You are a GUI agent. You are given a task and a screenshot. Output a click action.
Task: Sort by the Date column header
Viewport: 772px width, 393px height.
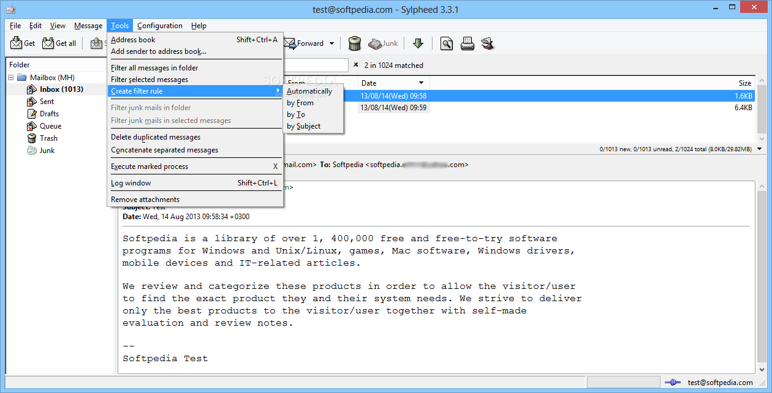393,83
